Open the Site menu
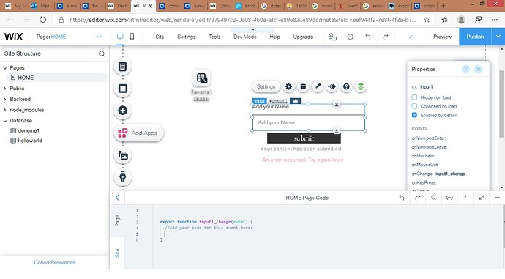 (160, 37)
